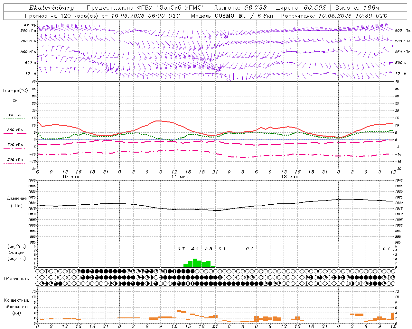412x329 pixels.
Task: Select the forecast start time 10.05.2025 06:00 UTC
Action: [x=145, y=16]
